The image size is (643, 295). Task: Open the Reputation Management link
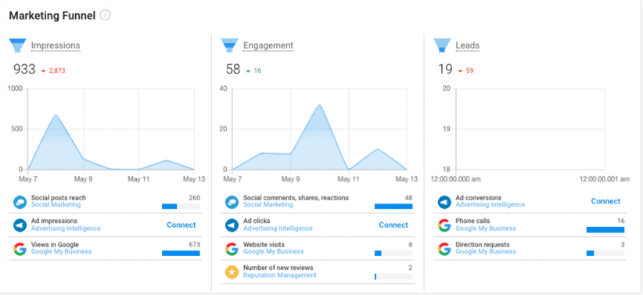pyautogui.click(x=280, y=275)
